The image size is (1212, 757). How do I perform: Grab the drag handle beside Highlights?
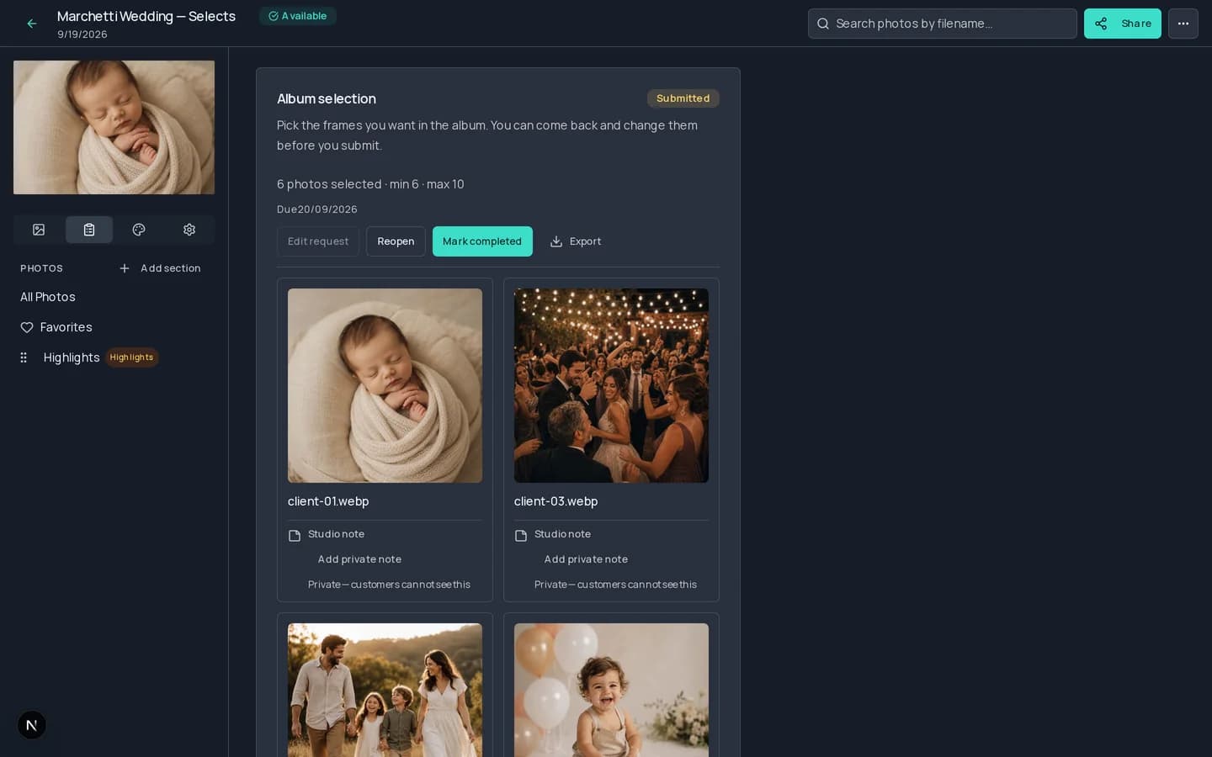(x=24, y=357)
